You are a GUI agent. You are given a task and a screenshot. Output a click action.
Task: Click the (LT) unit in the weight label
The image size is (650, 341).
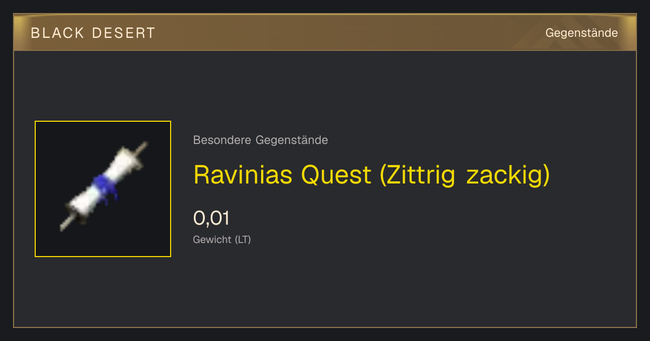point(242,239)
